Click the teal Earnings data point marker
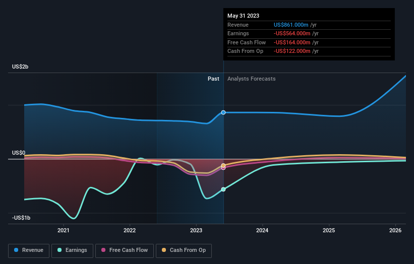This screenshot has width=414, height=264. [223, 189]
